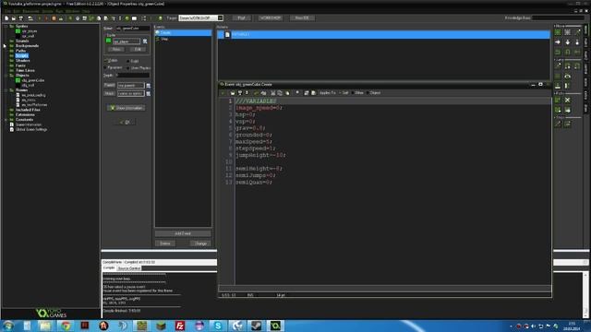Viewport: 591px width, 332px height.
Task: Open Skype from the taskbar
Action: coord(218,326)
